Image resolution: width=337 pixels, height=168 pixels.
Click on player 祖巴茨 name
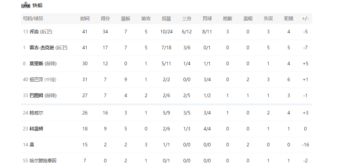tap(36, 79)
